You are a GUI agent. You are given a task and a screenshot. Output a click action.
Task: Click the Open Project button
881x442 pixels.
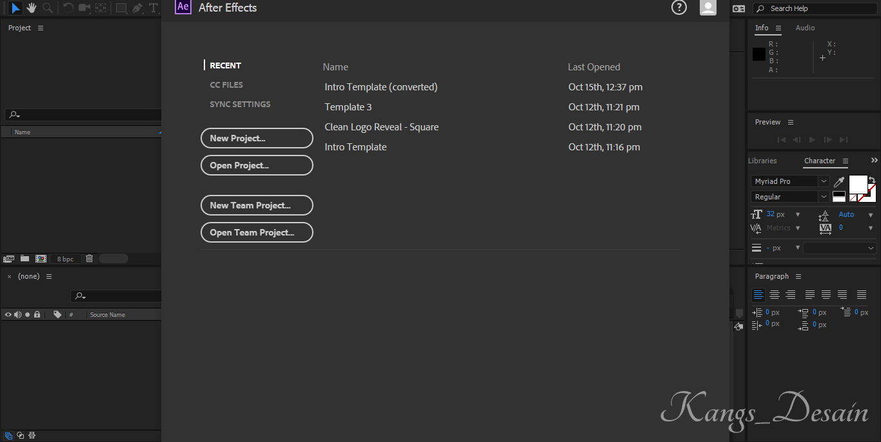(x=257, y=165)
